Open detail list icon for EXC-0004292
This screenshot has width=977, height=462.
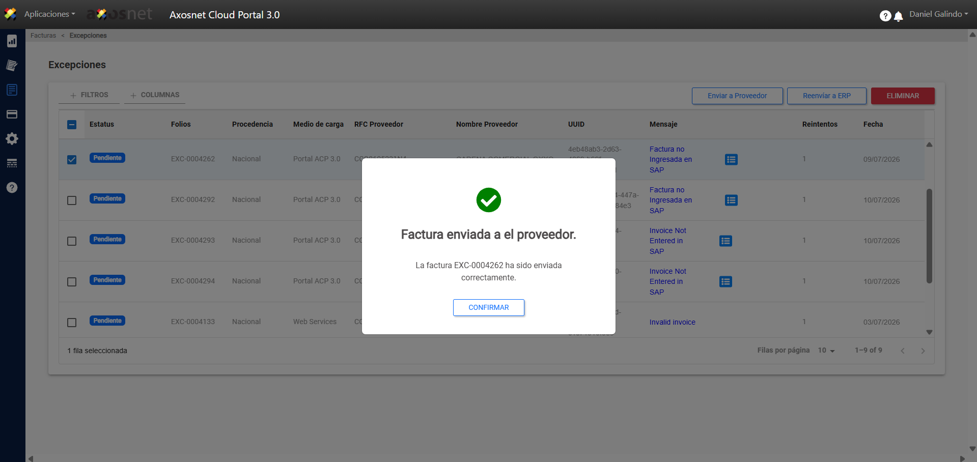pyautogui.click(x=731, y=200)
